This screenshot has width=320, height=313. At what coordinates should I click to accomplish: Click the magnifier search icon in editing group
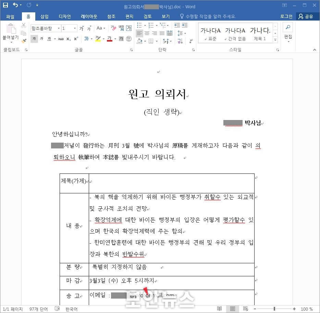click(x=288, y=27)
